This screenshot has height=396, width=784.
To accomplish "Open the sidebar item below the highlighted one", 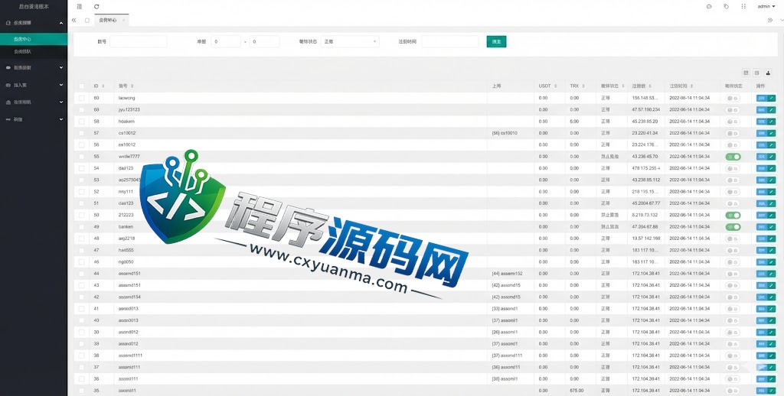I will (34, 51).
